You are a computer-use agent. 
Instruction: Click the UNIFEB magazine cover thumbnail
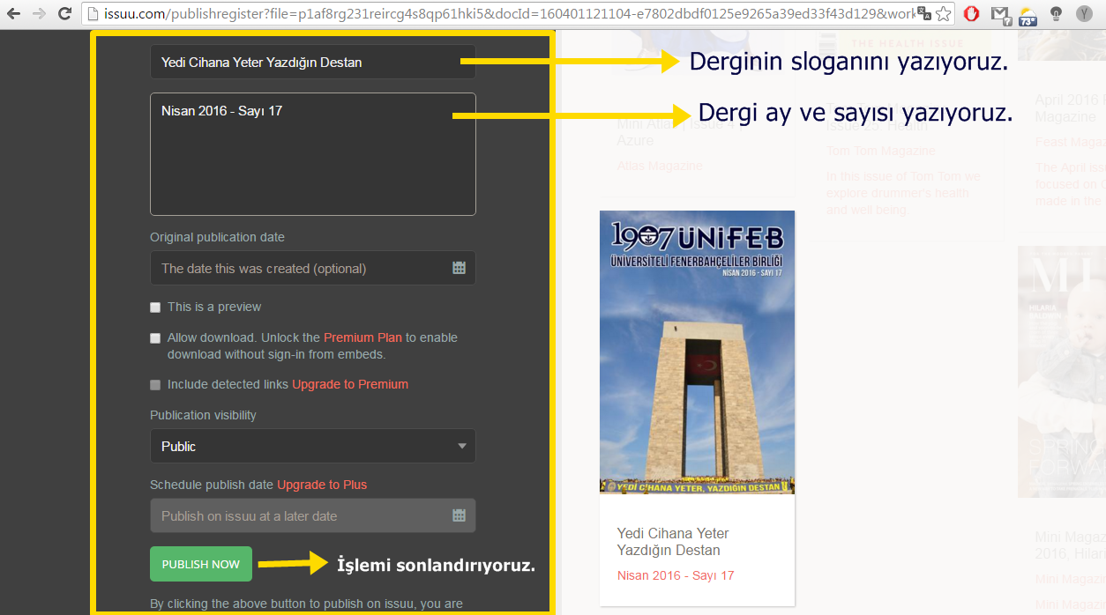697,352
